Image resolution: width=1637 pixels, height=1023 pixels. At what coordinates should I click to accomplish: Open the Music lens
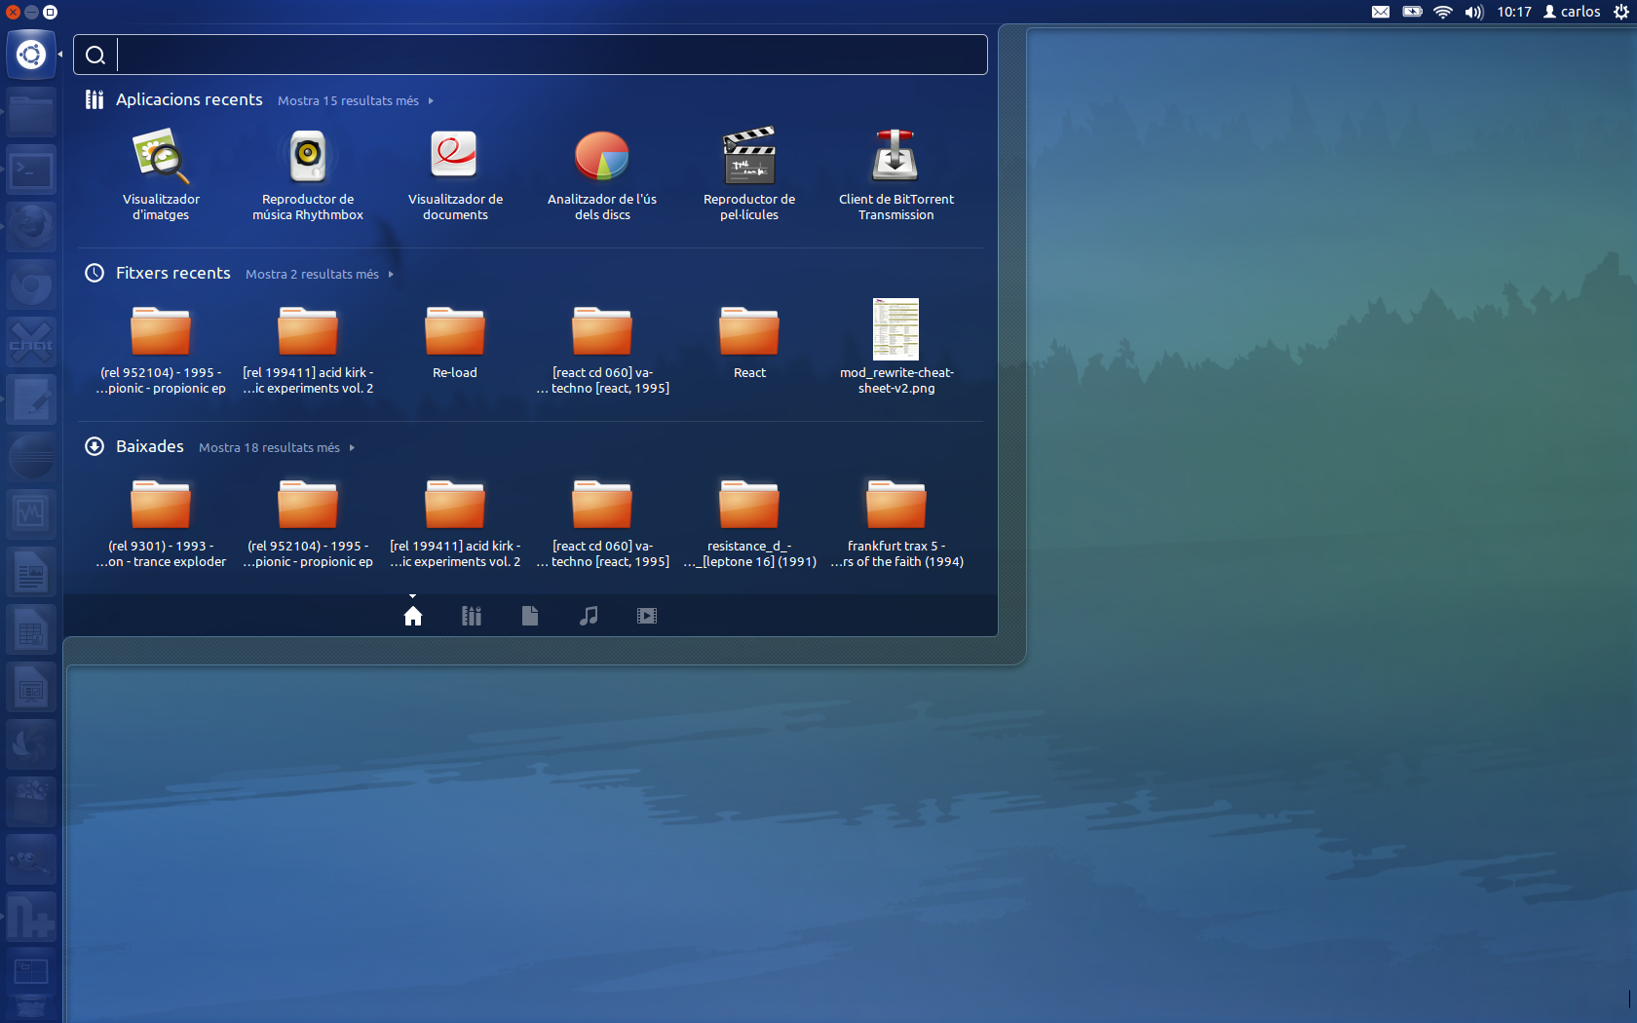pyautogui.click(x=588, y=615)
